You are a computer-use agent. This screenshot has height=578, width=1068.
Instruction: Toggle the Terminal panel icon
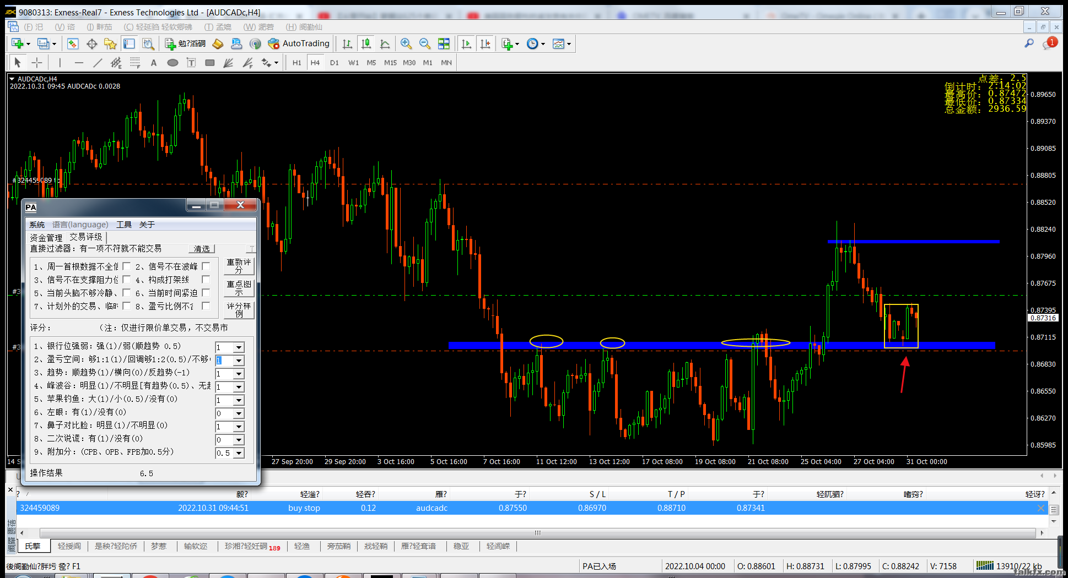[129, 43]
